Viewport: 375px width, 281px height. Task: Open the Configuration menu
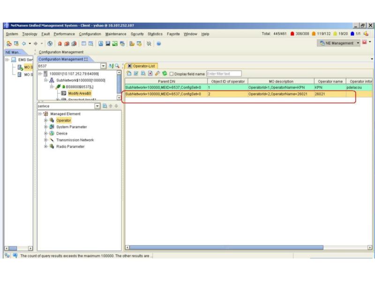tap(90, 34)
